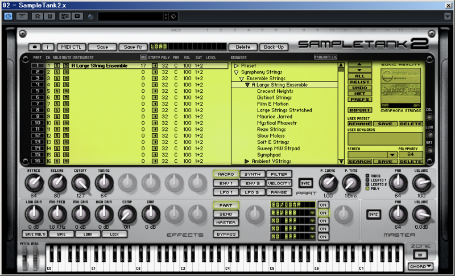The height and width of the screenshot is (276, 455).
Task: Select part number 16 slot
Action: [x=38, y=161]
